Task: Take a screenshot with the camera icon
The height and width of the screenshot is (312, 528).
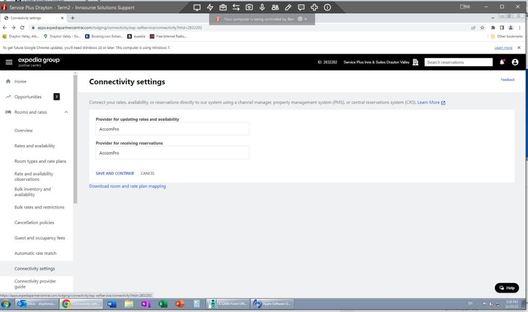Action: [249, 7]
